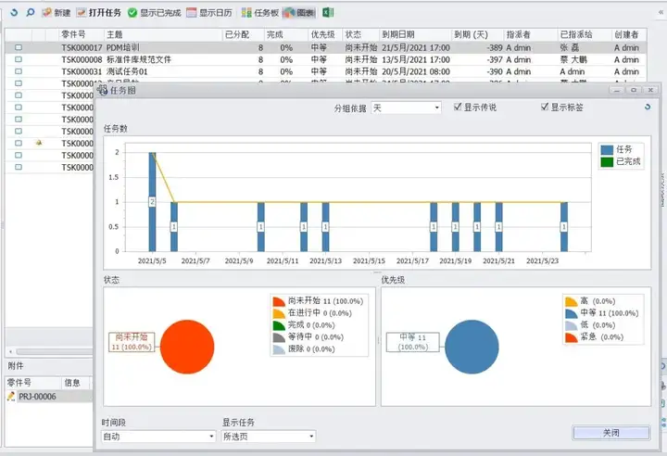
Task: Click the search magnifier icon in toolbar
Action: coord(31,13)
